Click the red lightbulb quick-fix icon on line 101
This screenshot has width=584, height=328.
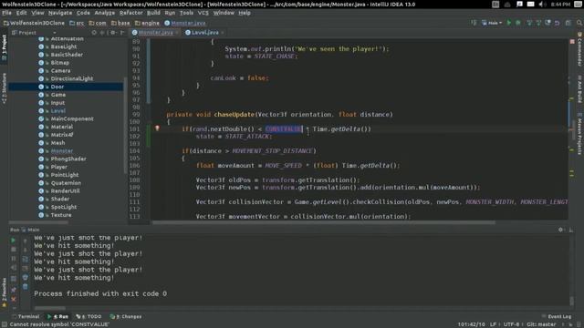coord(157,128)
